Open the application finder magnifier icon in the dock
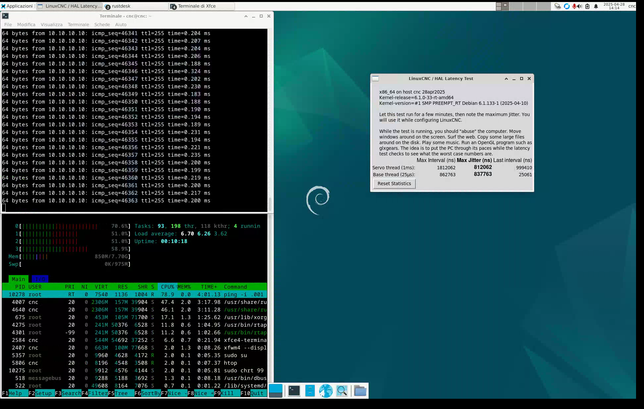Screen dimensions: 644x409 342,391
